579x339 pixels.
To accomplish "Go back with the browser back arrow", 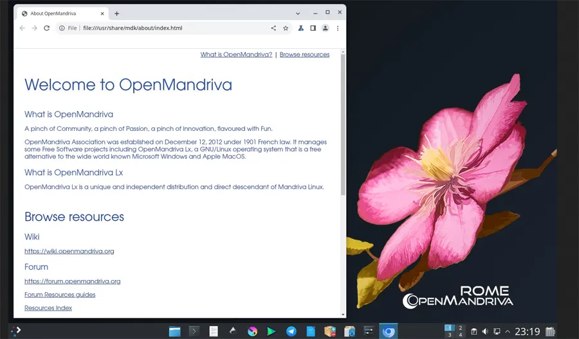I will tap(22, 28).
